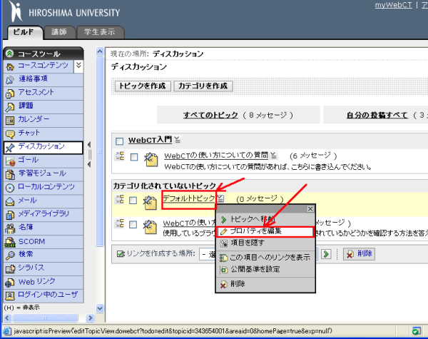Open action menu beside デフォルトトピック
The image size is (428, 339).
coord(220,198)
